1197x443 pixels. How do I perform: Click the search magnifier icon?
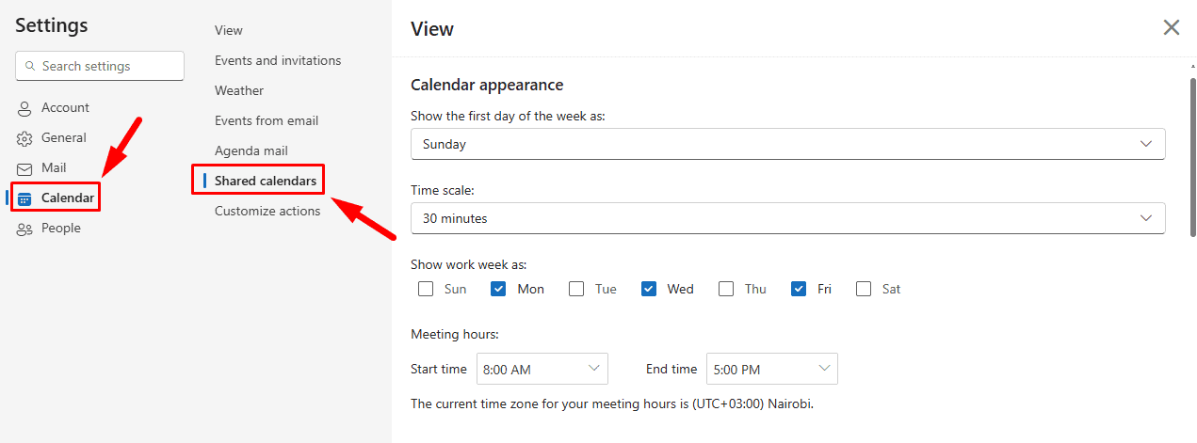click(30, 67)
